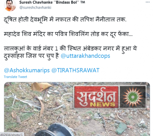Screen dimensions: 154x136
Task: Open the @uttarakhandcops mention
Action: pos(85,56)
